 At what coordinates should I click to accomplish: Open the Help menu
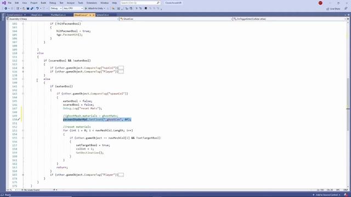[x=115, y=3]
